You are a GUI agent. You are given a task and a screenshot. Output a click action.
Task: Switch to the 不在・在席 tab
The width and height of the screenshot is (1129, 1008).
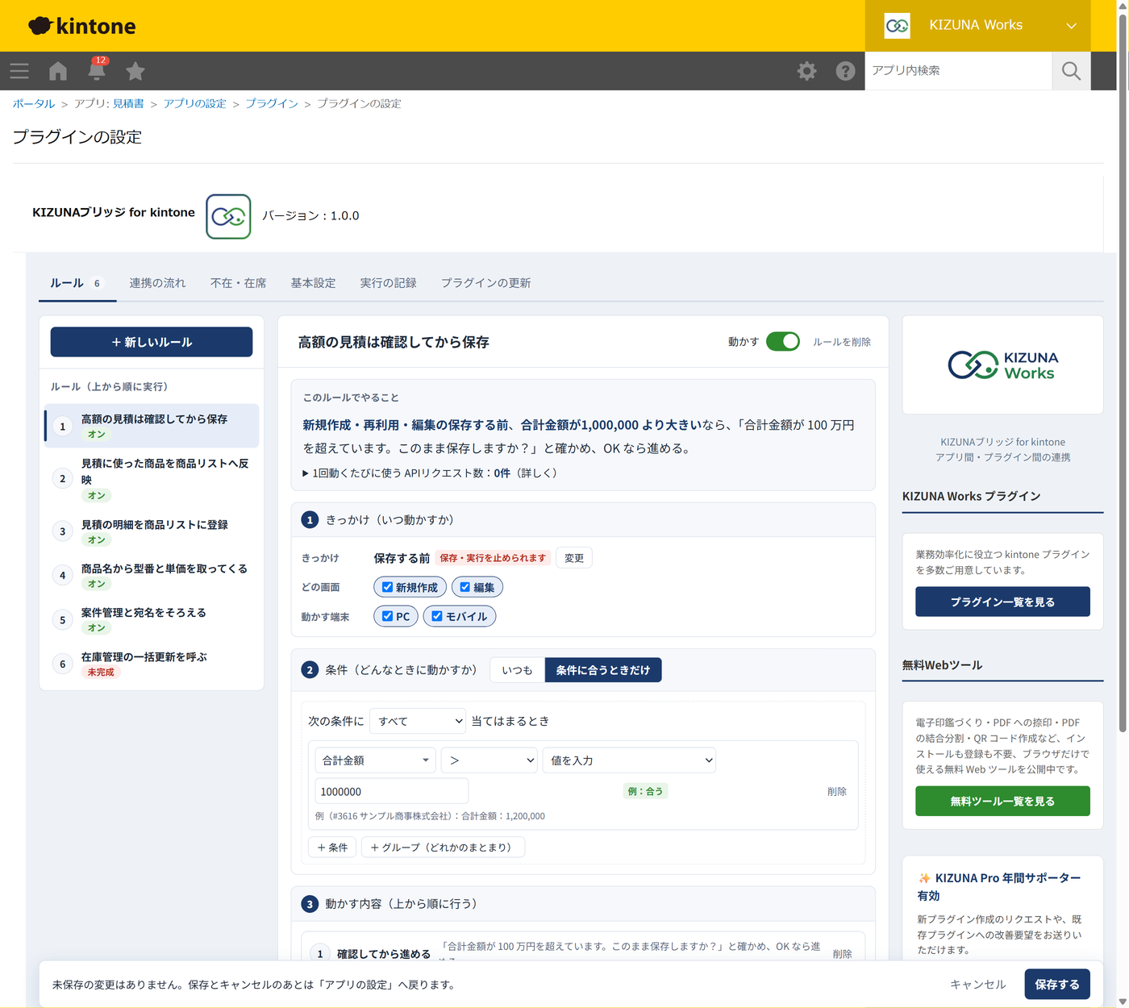(x=238, y=283)
